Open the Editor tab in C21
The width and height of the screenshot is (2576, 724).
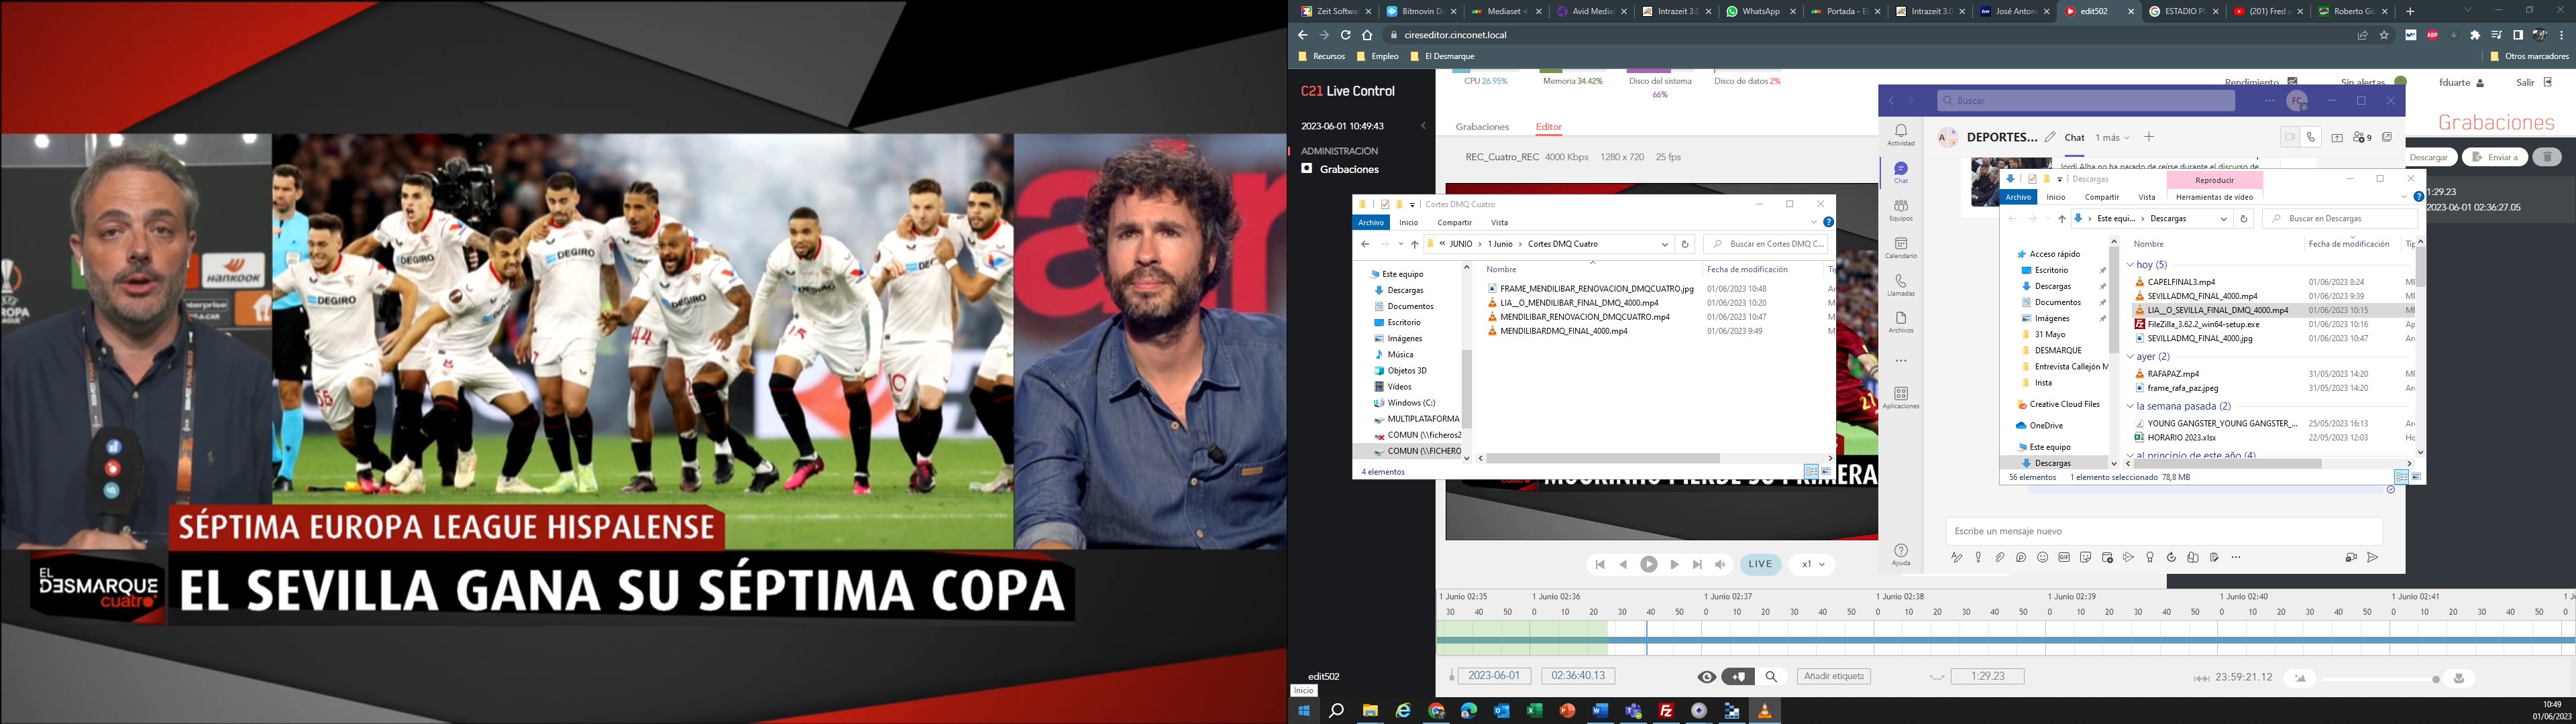click(x=1548, y=127)
